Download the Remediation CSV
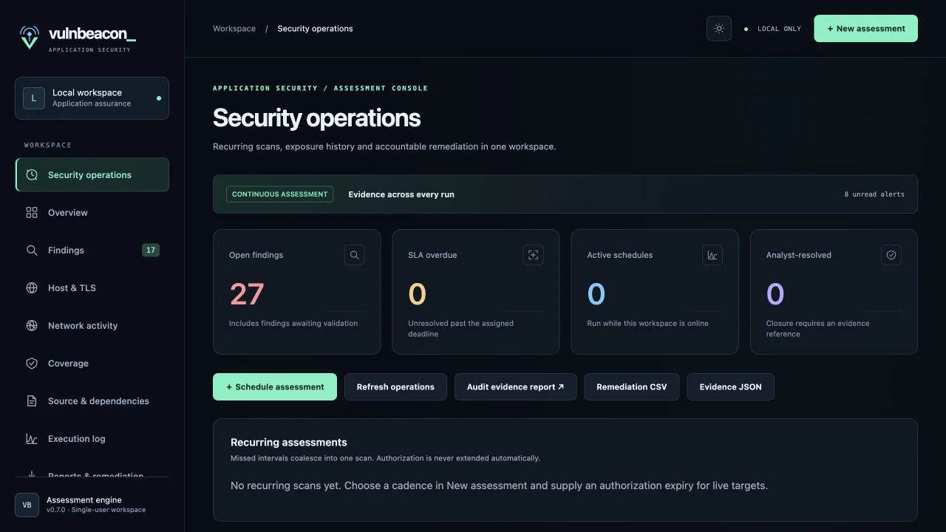This screenshot has height=532, width=946. pyautogui.click(x=632, y=387)
